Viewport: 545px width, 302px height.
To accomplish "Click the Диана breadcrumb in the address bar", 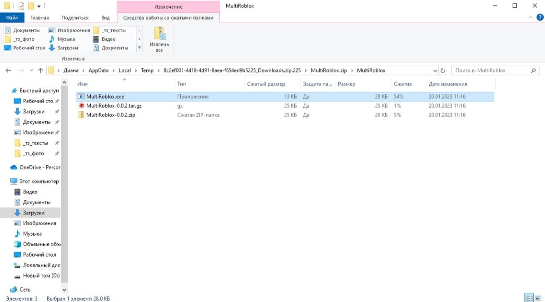I will tap(71, 71).
